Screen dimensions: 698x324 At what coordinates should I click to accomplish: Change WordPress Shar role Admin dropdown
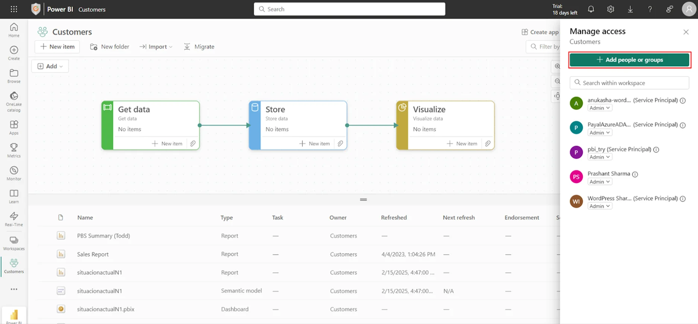tap(600, 206)
